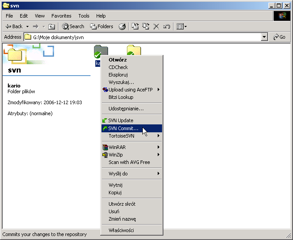Choose Kopiuj in context menu
The height and width of the screenshot is (240, 293).
point(132,193)
